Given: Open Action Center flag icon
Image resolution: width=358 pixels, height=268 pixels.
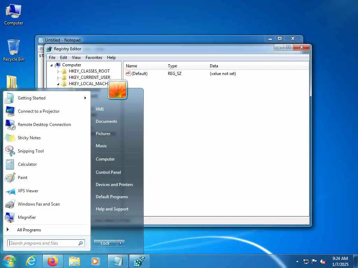Looking at the screenshot, I should tap(314, 261).
